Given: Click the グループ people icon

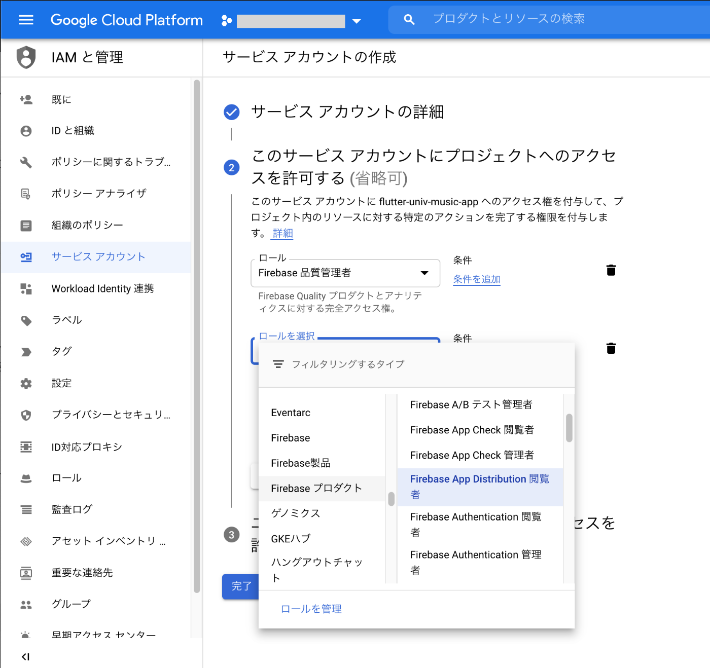Looking at the screenshot, I should (26, 605).
